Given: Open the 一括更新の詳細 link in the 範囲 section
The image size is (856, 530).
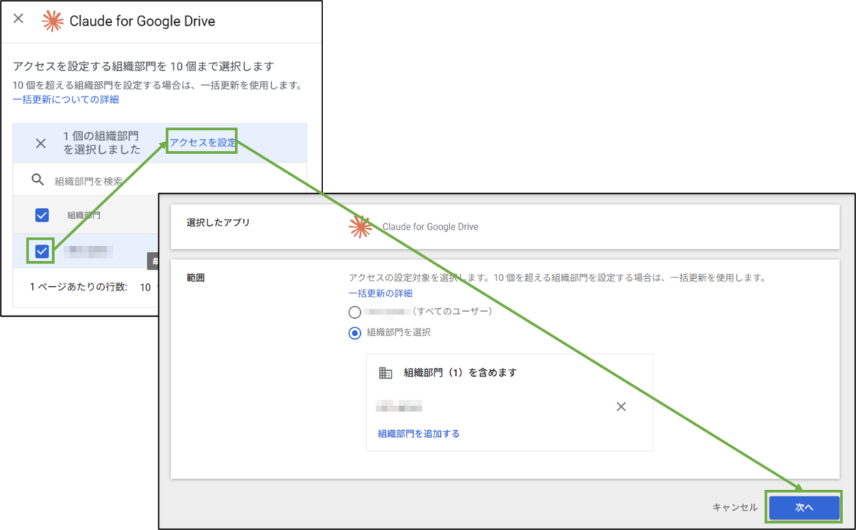Looking at the screenshot, I should (380, 293).
